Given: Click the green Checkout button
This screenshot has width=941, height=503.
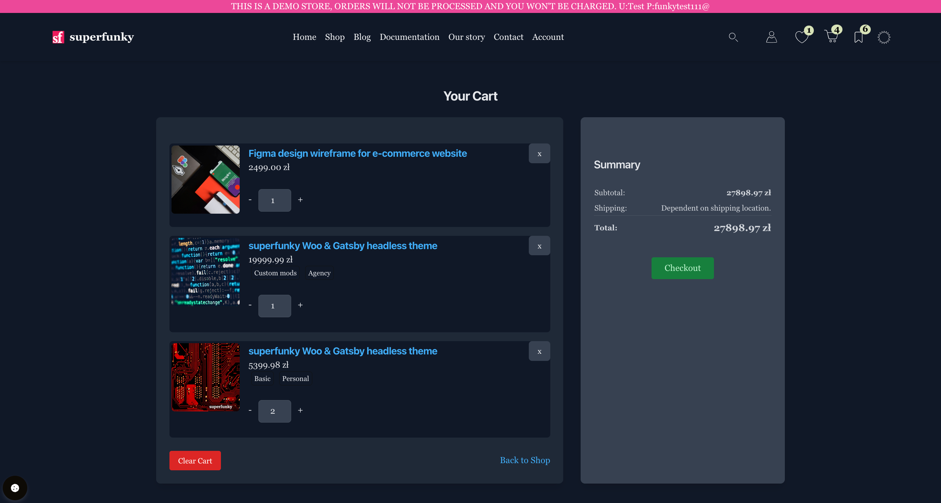Looking at the screenshot, I should pos(682,268).
